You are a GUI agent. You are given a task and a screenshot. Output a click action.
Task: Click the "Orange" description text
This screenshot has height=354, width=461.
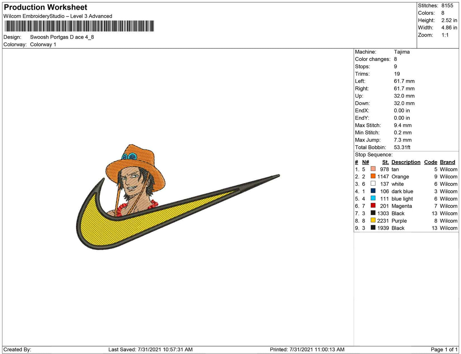[x=400, y=177]
